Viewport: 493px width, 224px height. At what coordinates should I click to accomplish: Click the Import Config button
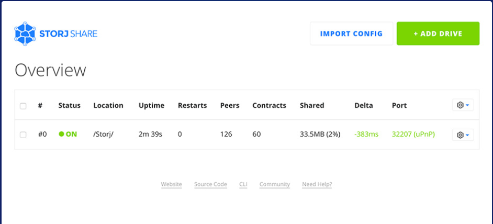pyautogui.click(x=352, y=33)
